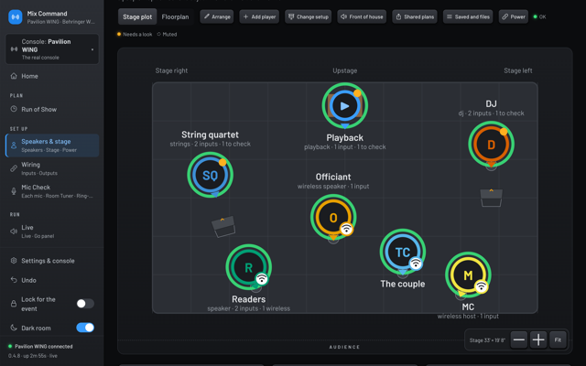Select the MC player circle

(468, 275)
